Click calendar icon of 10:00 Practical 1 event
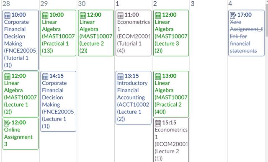Image resolution: width=268 pixels, height=162 pixels. (x=45, y=15)
